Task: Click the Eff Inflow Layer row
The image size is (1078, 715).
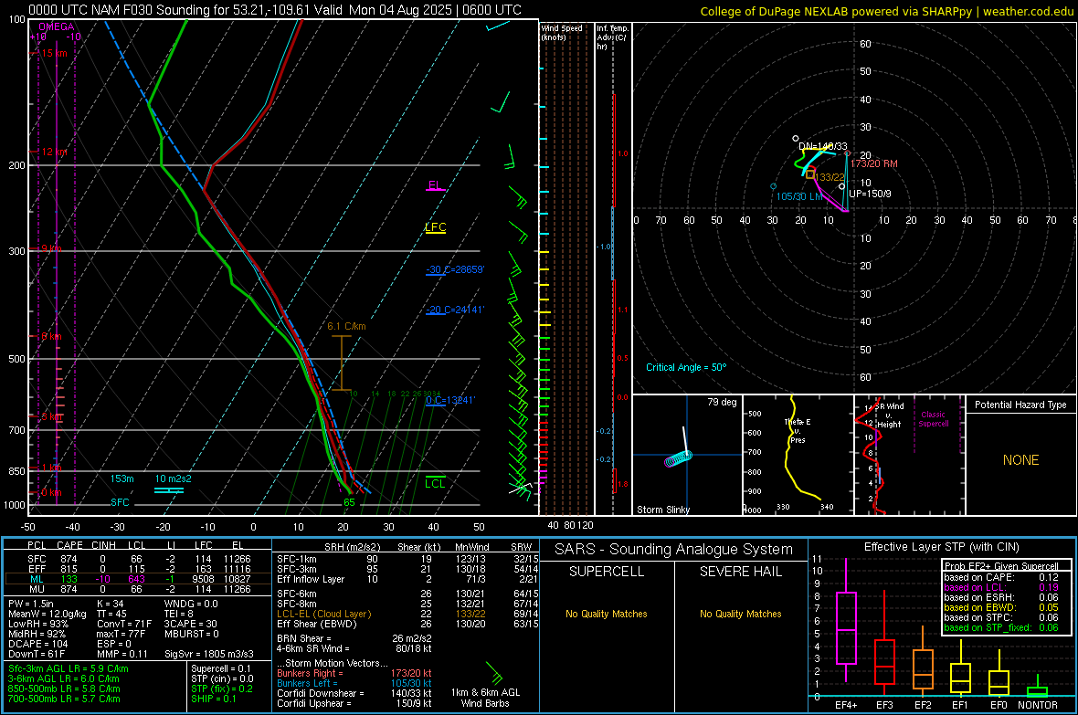Action: 407,579
